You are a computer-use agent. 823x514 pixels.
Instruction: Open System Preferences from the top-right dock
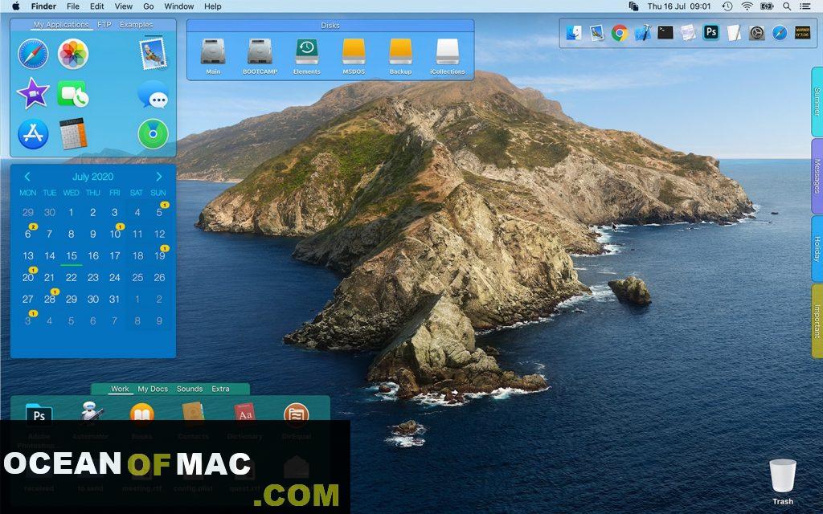click(756, 32)
